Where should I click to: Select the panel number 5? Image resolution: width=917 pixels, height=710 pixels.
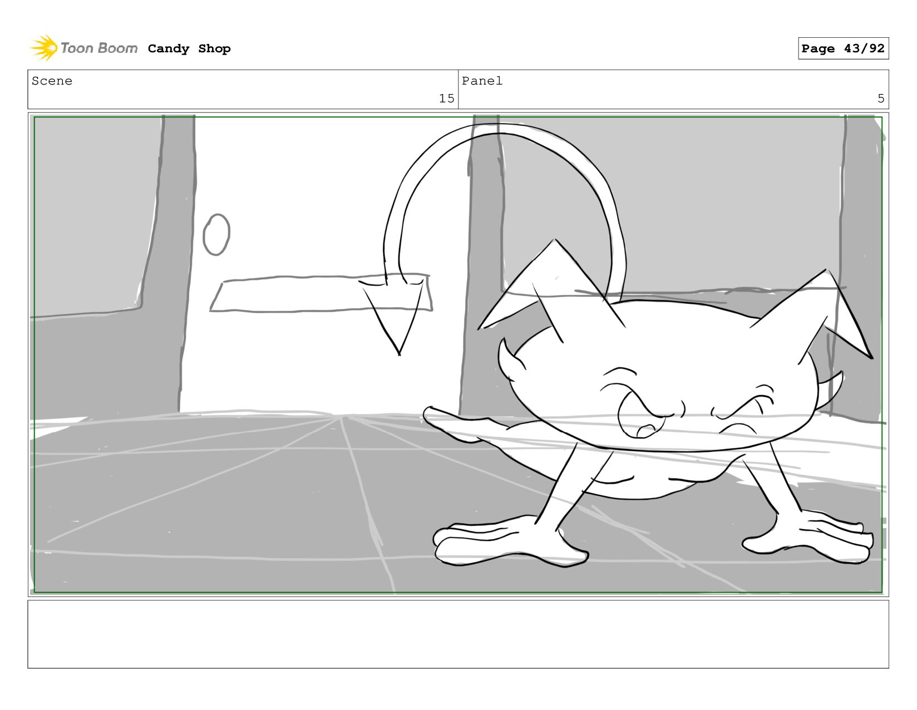click(x=881, y=98)
